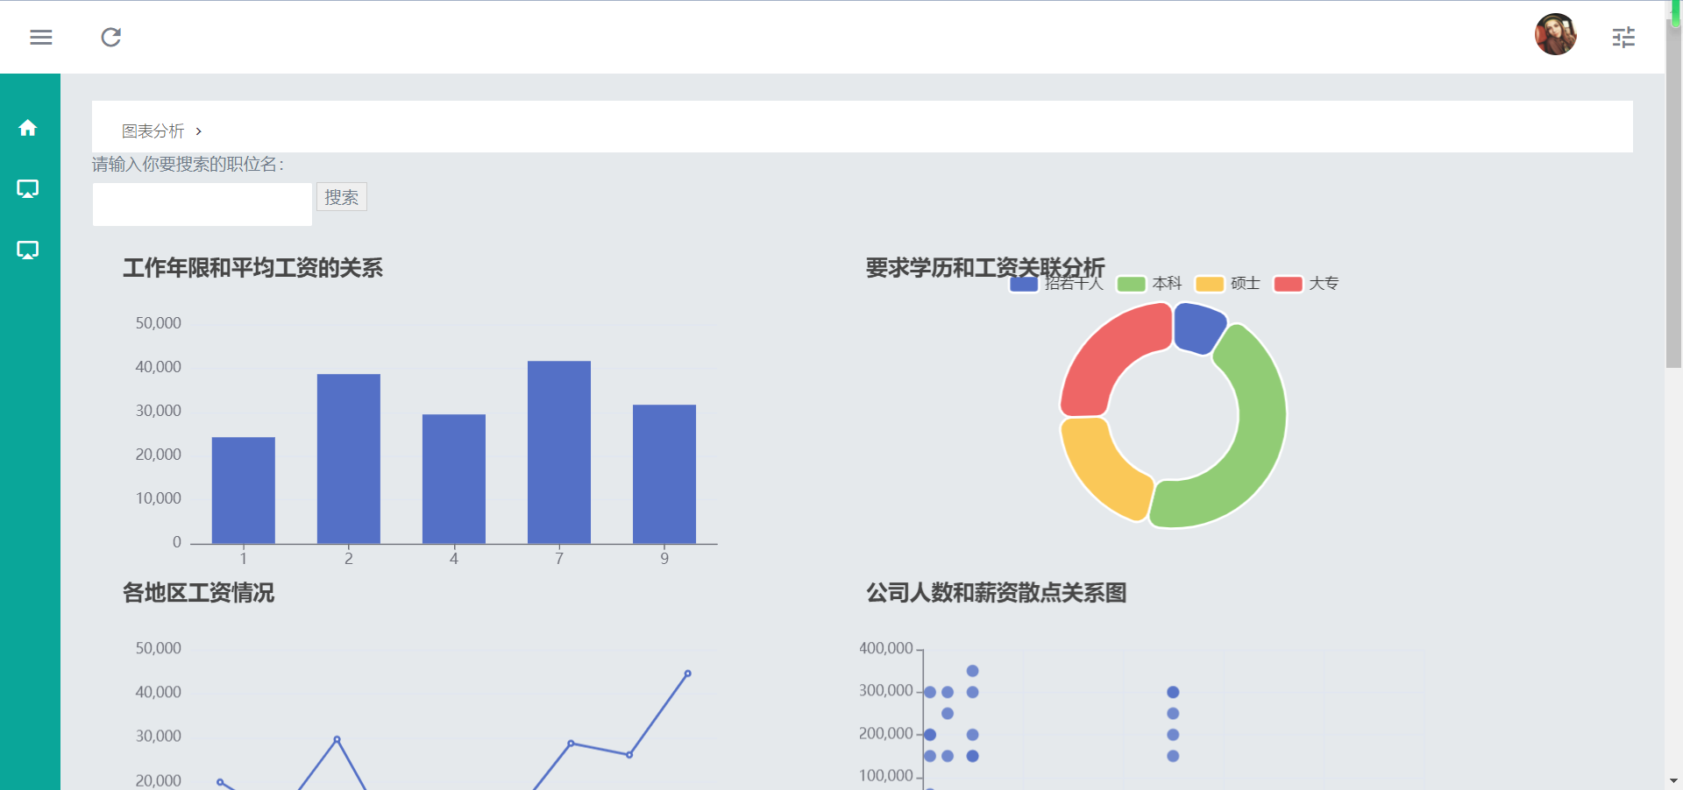Click the 搜索 button

click(342, 197)
